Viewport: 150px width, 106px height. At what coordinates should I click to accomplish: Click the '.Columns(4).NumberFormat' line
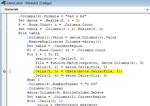pyautogui.click(x=62, y=84)
